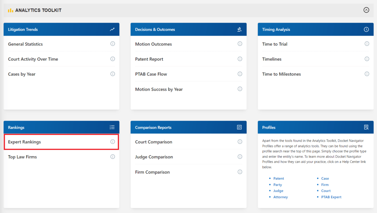Show info for Court Activity Over Time

pyautogui.click(x=113, y=59)
